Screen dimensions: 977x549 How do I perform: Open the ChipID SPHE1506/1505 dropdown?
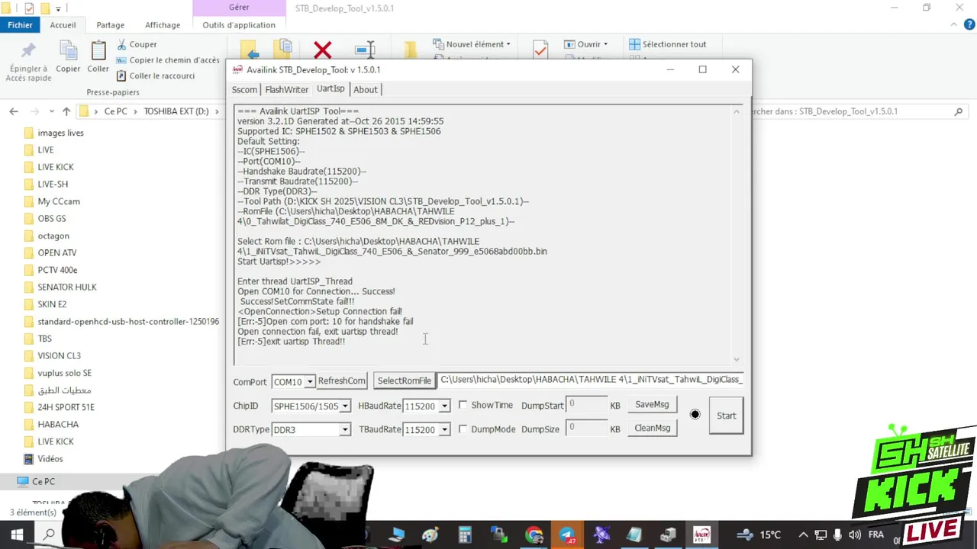[345, 406]
